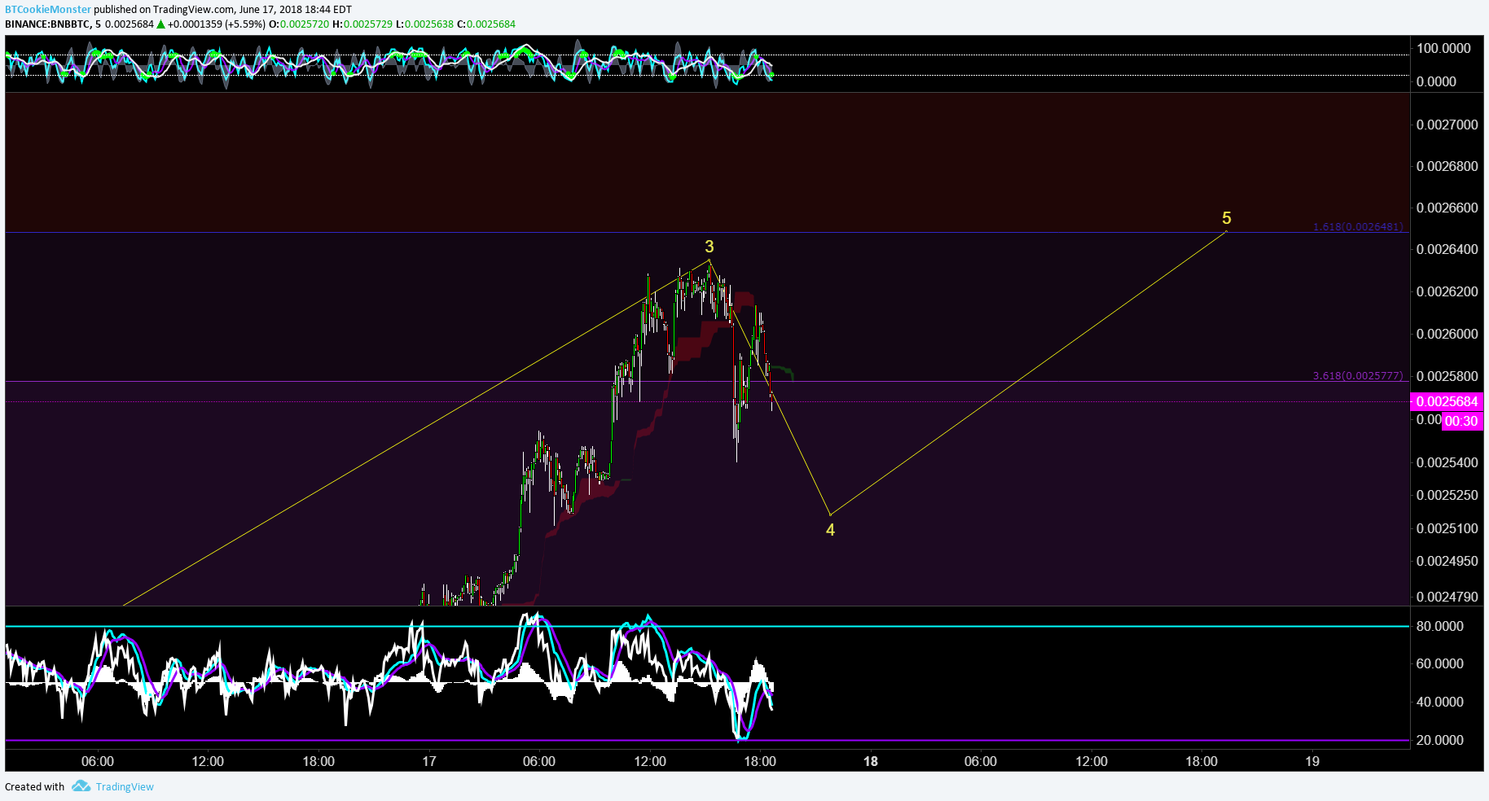Screen dimensions: 1489x801
Task: Click the 0.0026800 price axis label
Action: (1447, 166)
